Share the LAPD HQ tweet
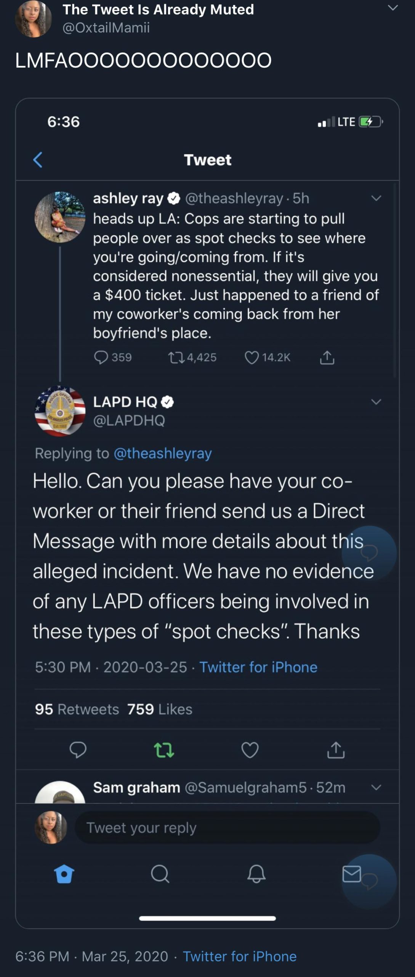 [x=336, y=750]
